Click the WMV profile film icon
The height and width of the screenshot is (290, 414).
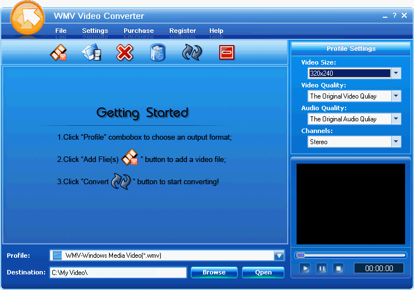(57, 255)
